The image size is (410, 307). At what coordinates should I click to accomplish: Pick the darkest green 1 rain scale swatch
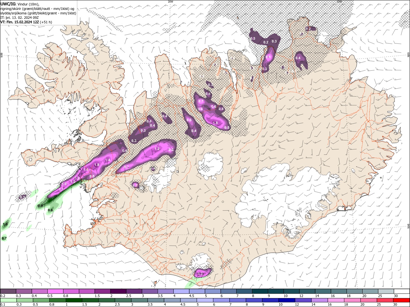(74, 300)
